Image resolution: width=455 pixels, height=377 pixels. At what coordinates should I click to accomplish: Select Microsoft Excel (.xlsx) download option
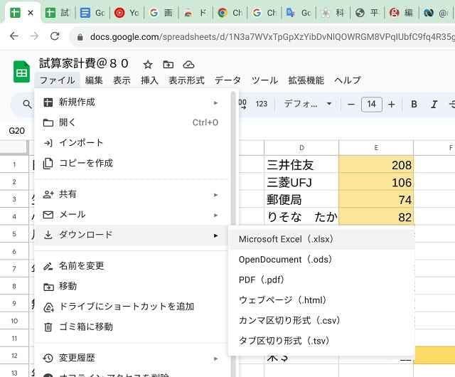(286, 239)
